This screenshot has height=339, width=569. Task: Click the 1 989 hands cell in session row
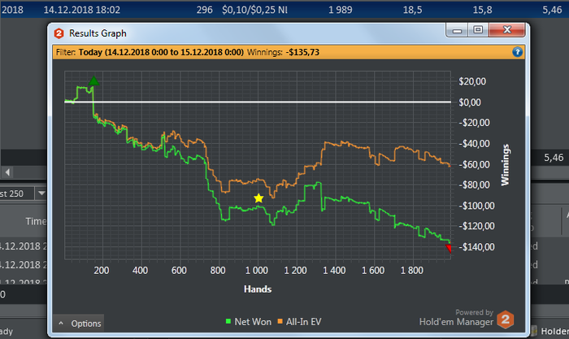point(340,10)
